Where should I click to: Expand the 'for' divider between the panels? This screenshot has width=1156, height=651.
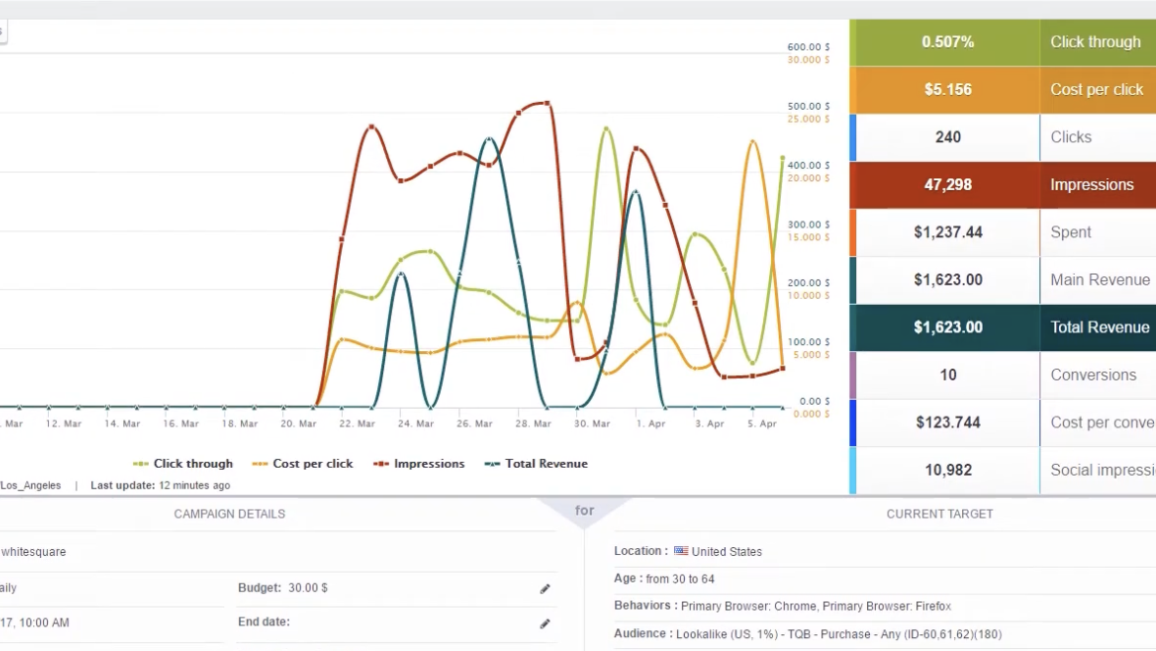(585, 510)
